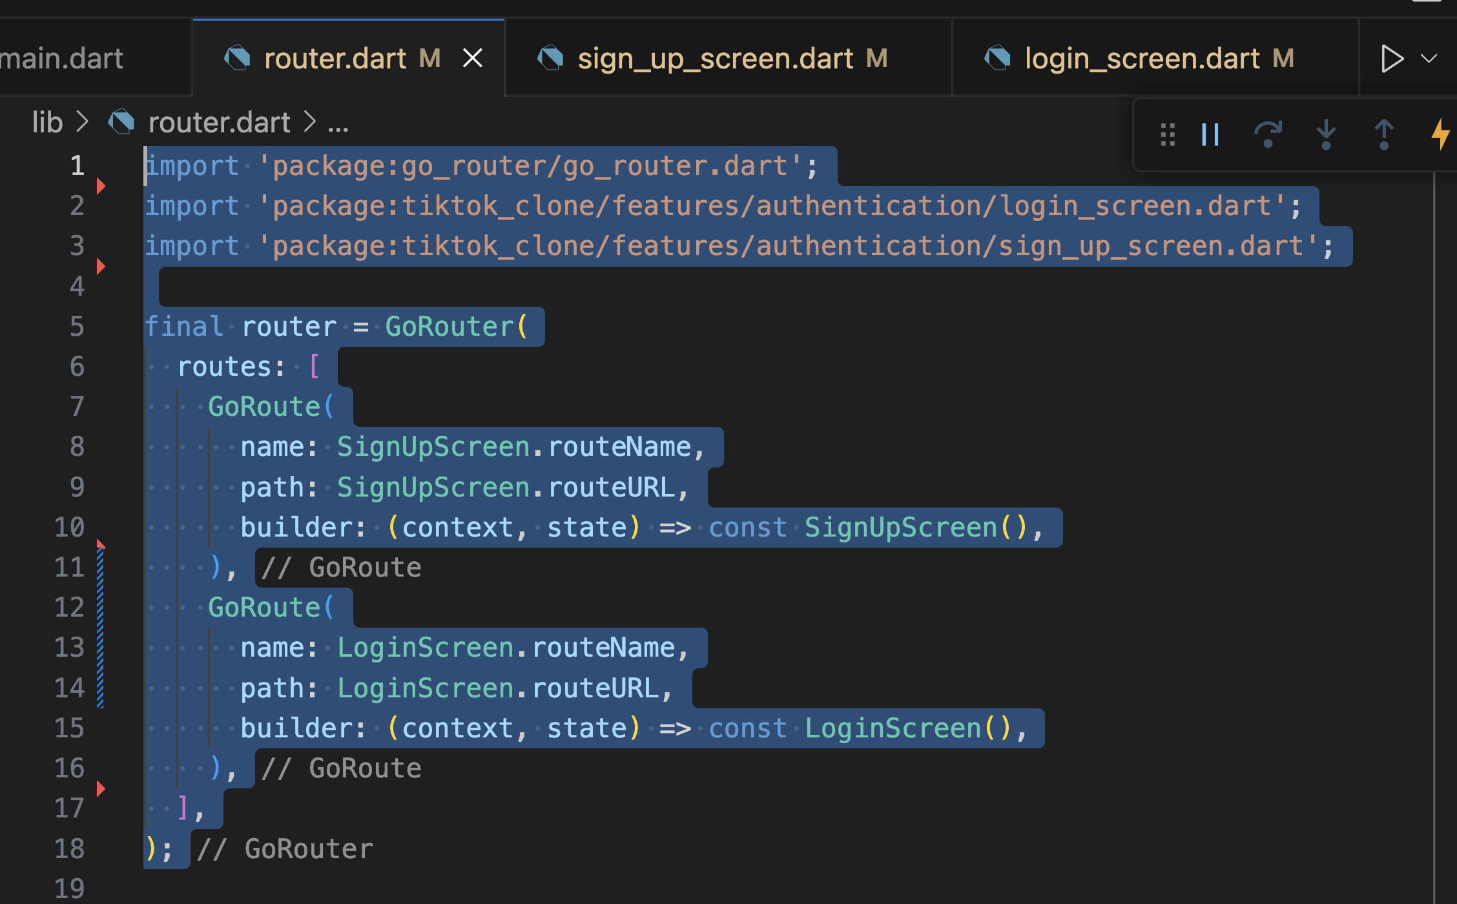The width and height of the screenshot is (1457, 904).
Task: Open the run options dropdown chevron
Action: [x=1429, y=59]
